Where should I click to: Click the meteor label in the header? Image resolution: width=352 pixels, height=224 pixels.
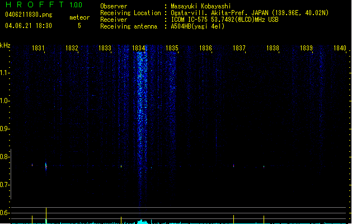(79, 17)
